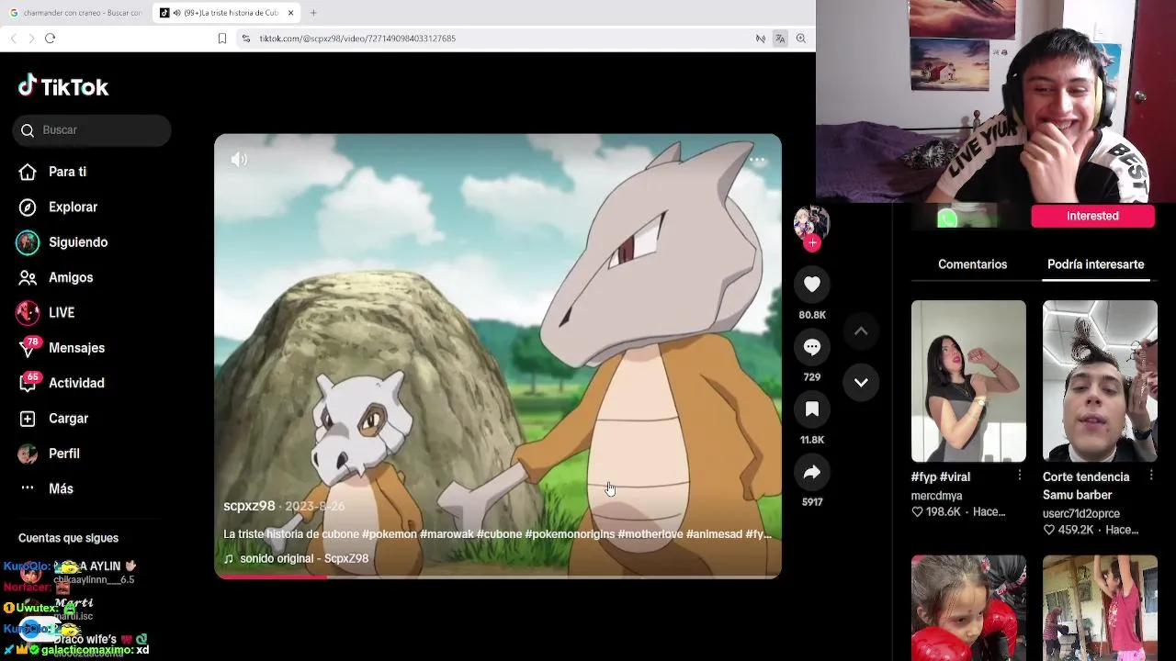
Task: Open mercdmya profile link
Action: [936, 496]
